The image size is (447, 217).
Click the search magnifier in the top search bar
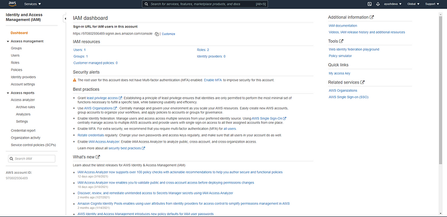point(146,4)
